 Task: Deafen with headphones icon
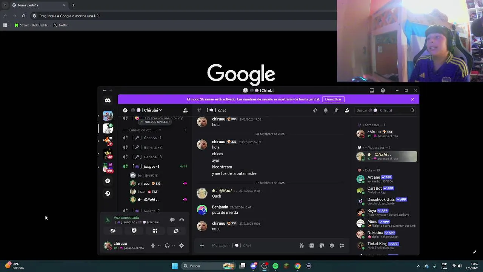click(167, 246)
